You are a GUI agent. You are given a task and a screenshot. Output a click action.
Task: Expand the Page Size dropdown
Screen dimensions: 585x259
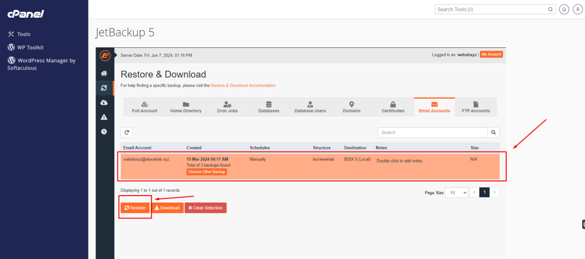pyautogui.click(x=456, y=193)
